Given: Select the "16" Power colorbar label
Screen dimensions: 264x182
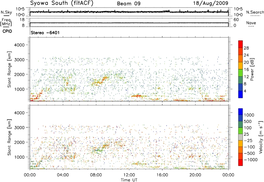Looking at the screenshot, I should tap(246, 70).
